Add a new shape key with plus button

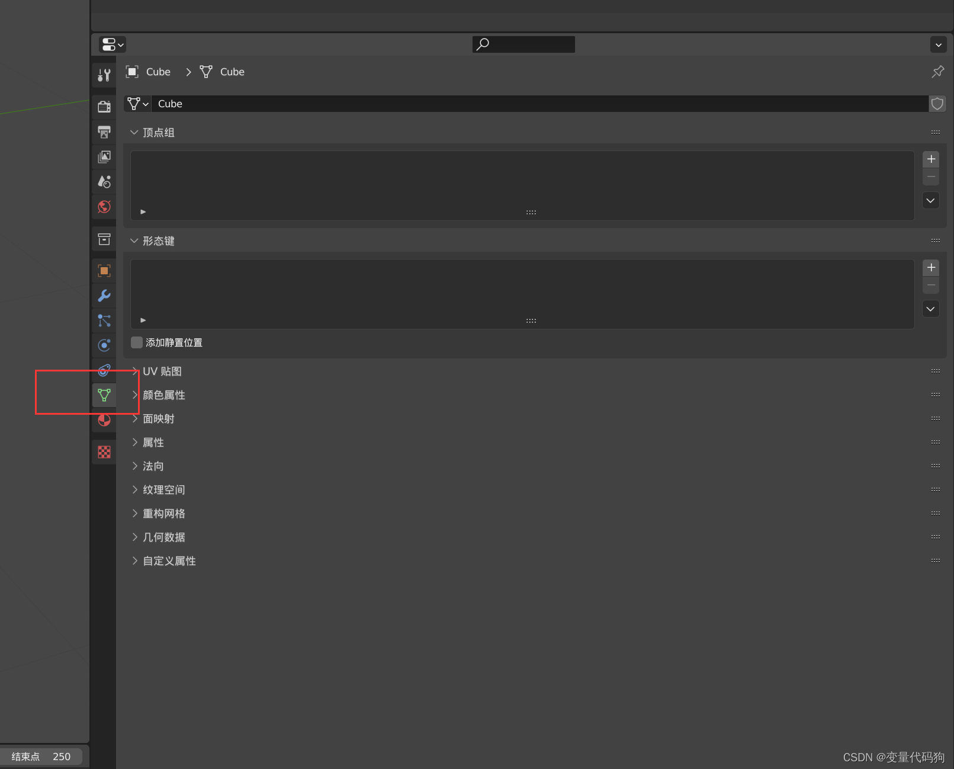point(930,267)
